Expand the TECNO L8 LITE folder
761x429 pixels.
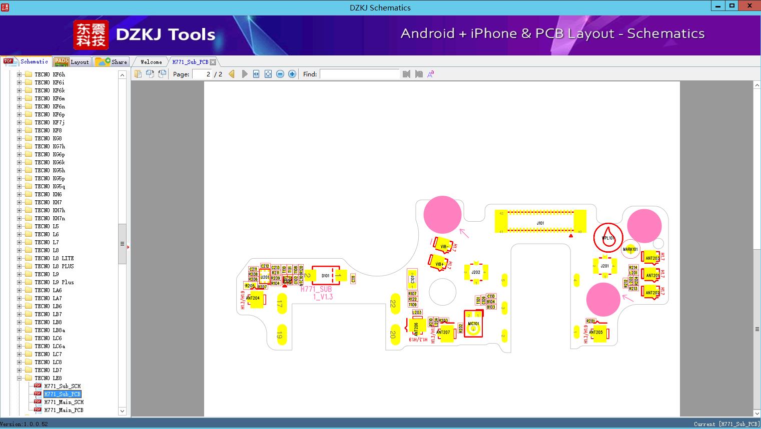(x=19, y=258)
